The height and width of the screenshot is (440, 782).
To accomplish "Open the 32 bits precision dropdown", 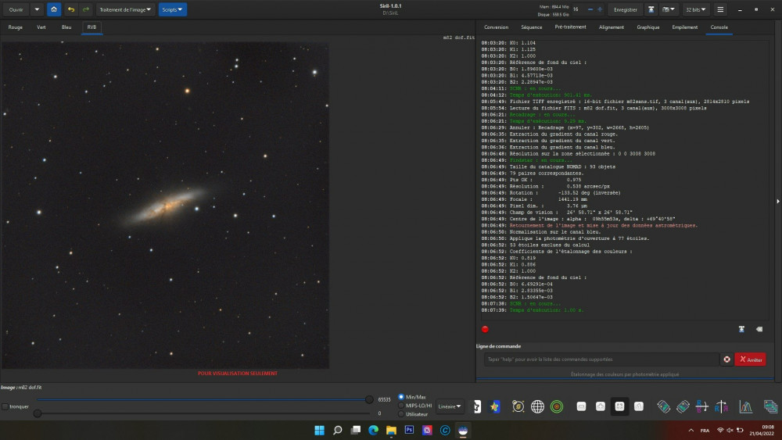I will point(696,9).
